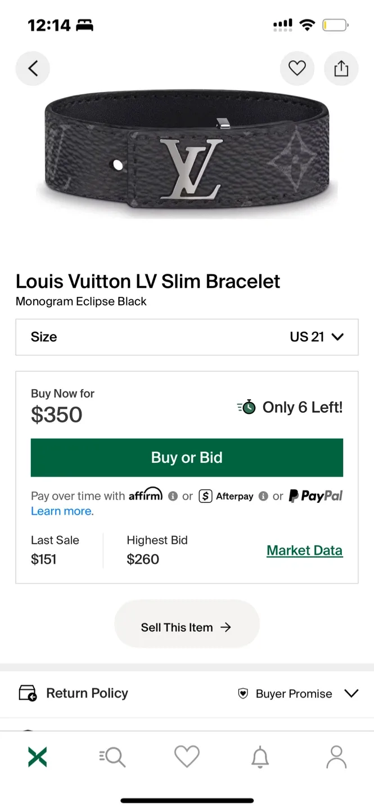Share this bracelet listing

point(341,68)
